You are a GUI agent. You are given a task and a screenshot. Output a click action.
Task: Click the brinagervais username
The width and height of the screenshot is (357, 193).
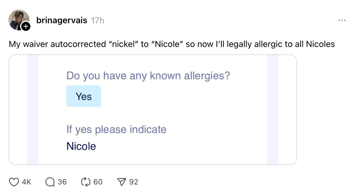(x=62, y=20)
